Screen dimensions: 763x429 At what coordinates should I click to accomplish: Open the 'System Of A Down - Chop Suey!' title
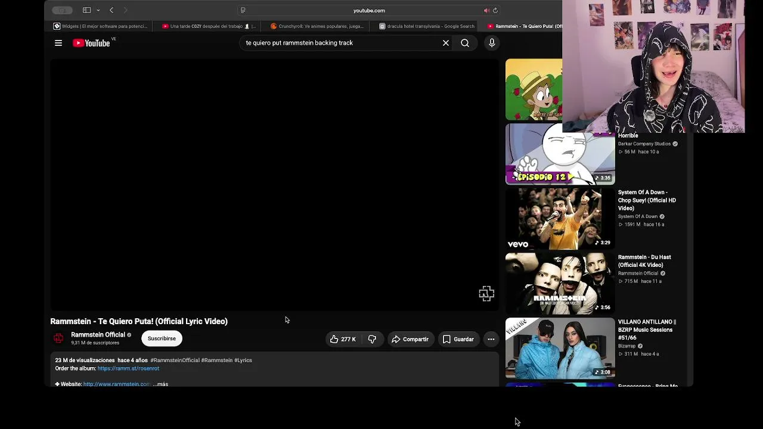(647, 200)
